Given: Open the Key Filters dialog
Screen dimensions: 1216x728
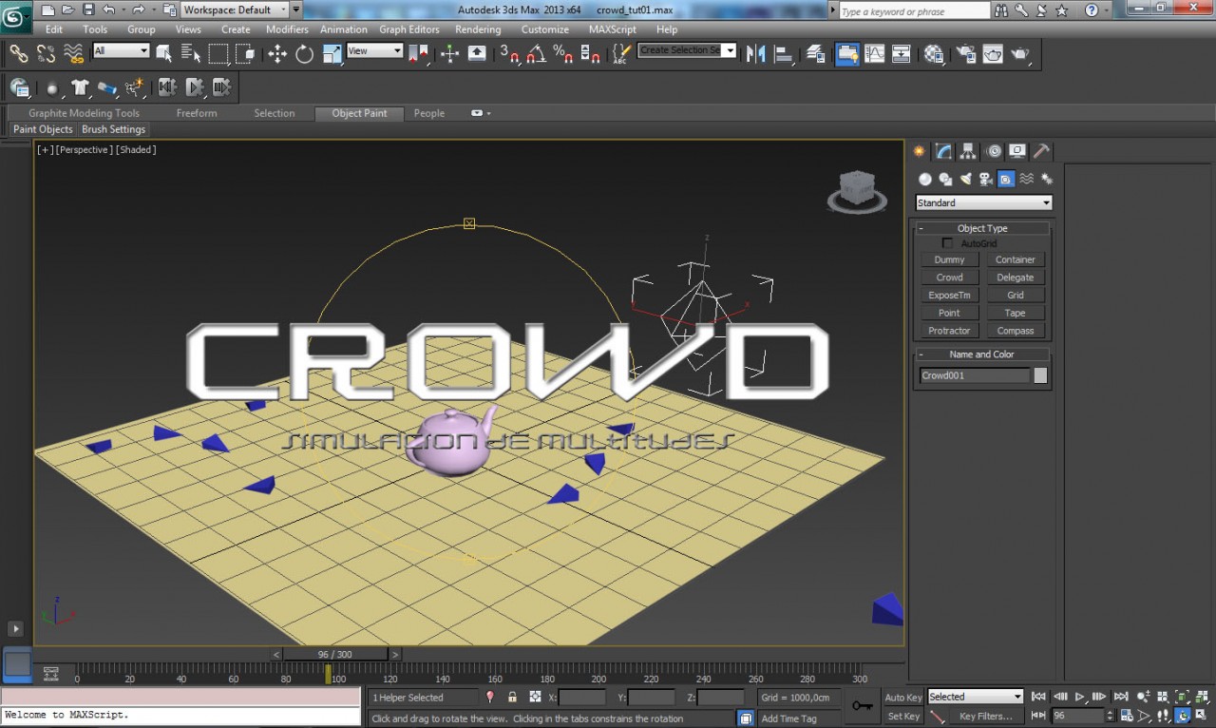Looking at the screenshot, I should (985, 717).
